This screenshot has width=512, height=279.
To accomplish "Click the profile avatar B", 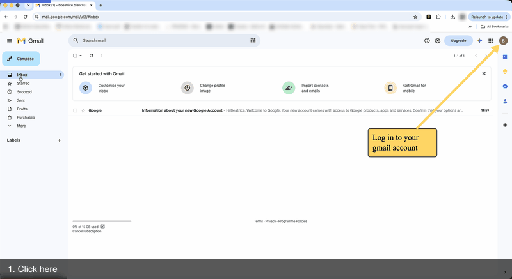I will coord(503,41).
